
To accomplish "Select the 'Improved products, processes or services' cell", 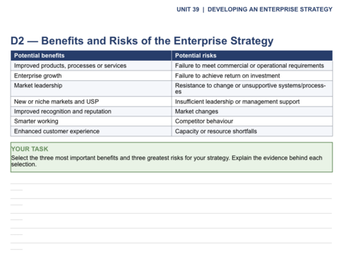I will pos(91,66).
